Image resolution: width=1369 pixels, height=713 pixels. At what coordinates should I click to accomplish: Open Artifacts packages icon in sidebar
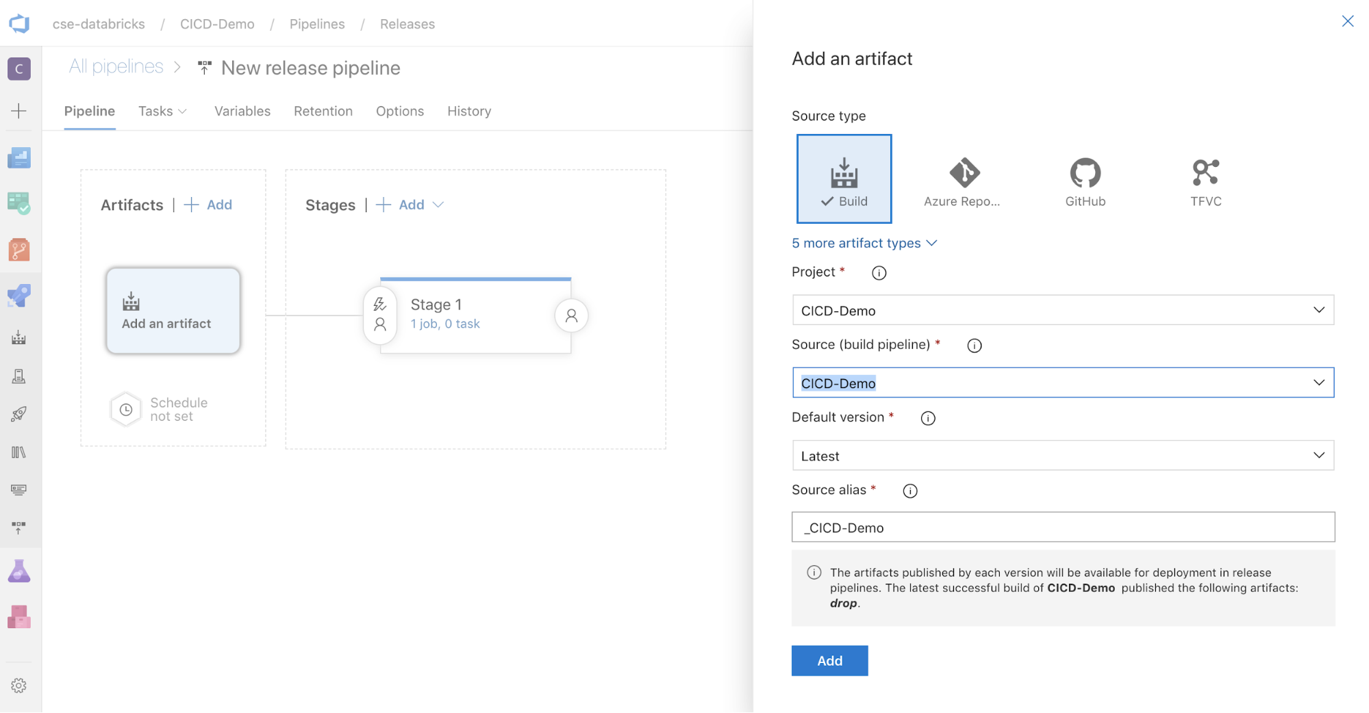(x=18, y=617)
